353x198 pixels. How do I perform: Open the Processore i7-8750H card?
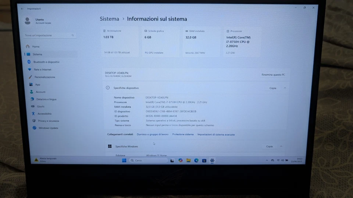(242, 42)
